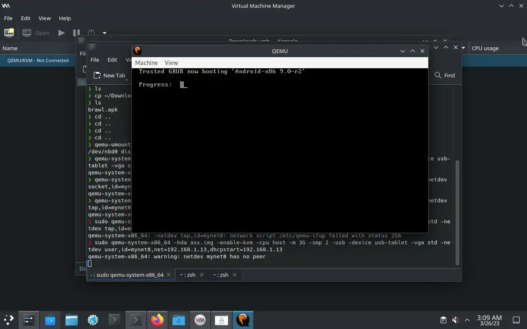Open the File menu in Konsole
Screen dimensions: 527x329
point(95,60)
